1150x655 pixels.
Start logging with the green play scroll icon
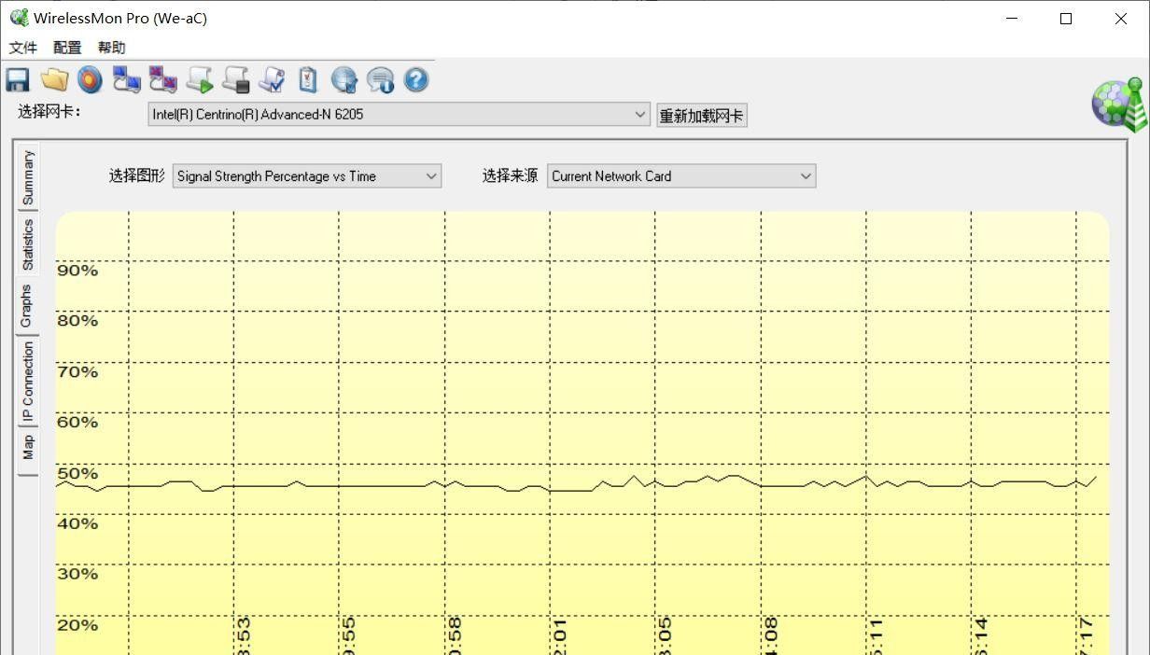pos(199,80)
